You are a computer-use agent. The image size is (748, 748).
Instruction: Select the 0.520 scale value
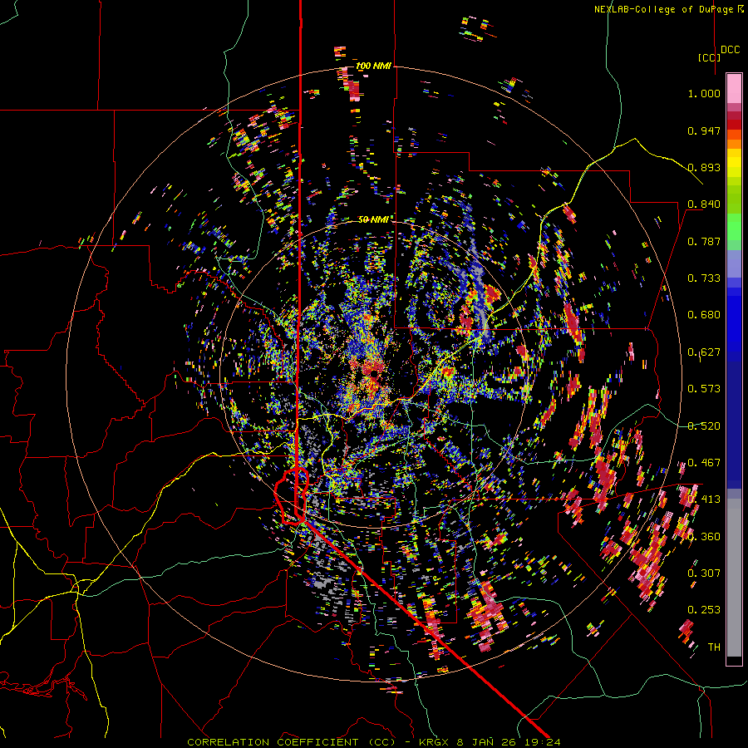pyautogui.click(x=704, y=426)
